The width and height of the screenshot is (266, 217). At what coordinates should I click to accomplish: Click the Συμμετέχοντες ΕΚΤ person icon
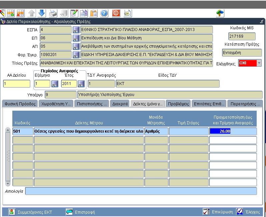[x=12, y=212]
